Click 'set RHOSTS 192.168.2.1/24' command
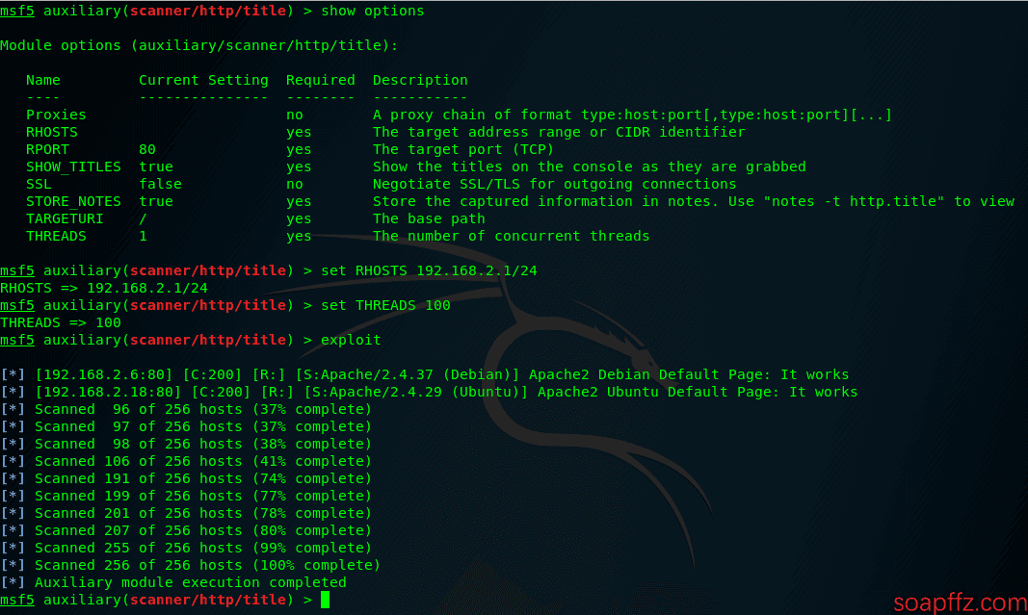 point(429,270)
